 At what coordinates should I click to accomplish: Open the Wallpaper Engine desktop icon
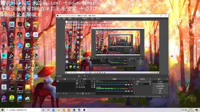click(4, 89)
